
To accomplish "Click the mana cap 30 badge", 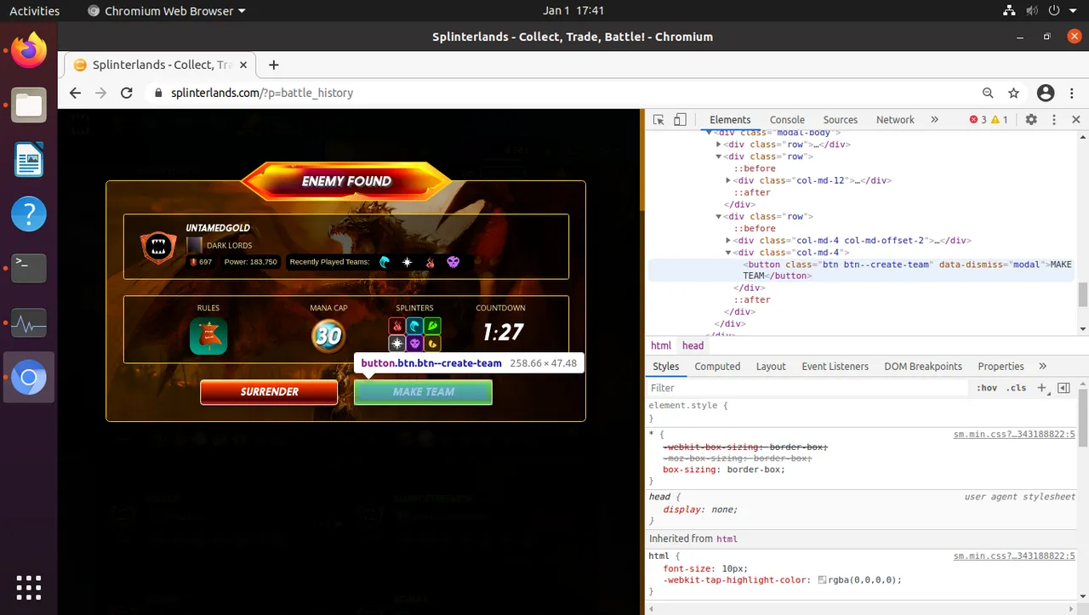I will [x=328, y=336].
